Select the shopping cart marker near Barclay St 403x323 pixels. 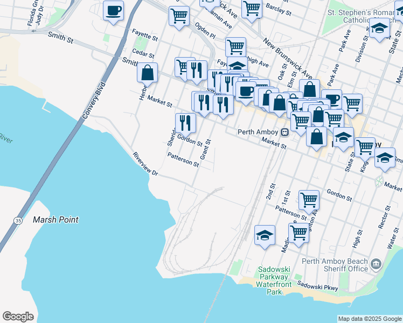pos(251,9)
